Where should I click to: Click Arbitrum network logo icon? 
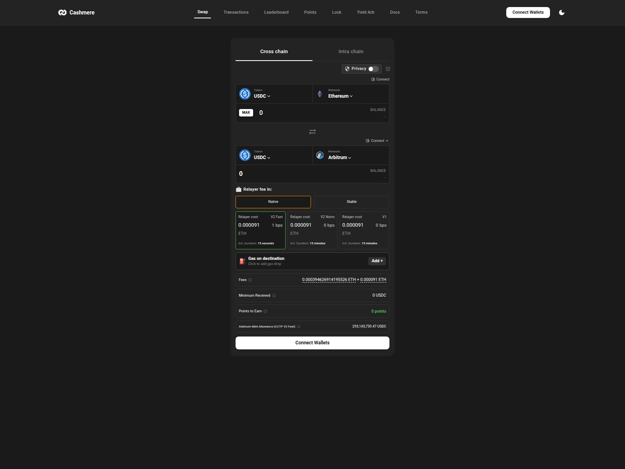coord(320,155)
